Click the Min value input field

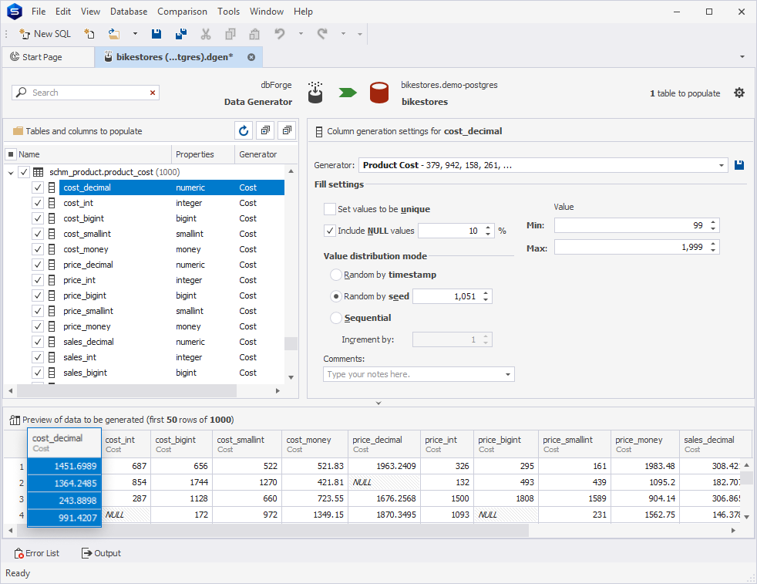[631, 225]
